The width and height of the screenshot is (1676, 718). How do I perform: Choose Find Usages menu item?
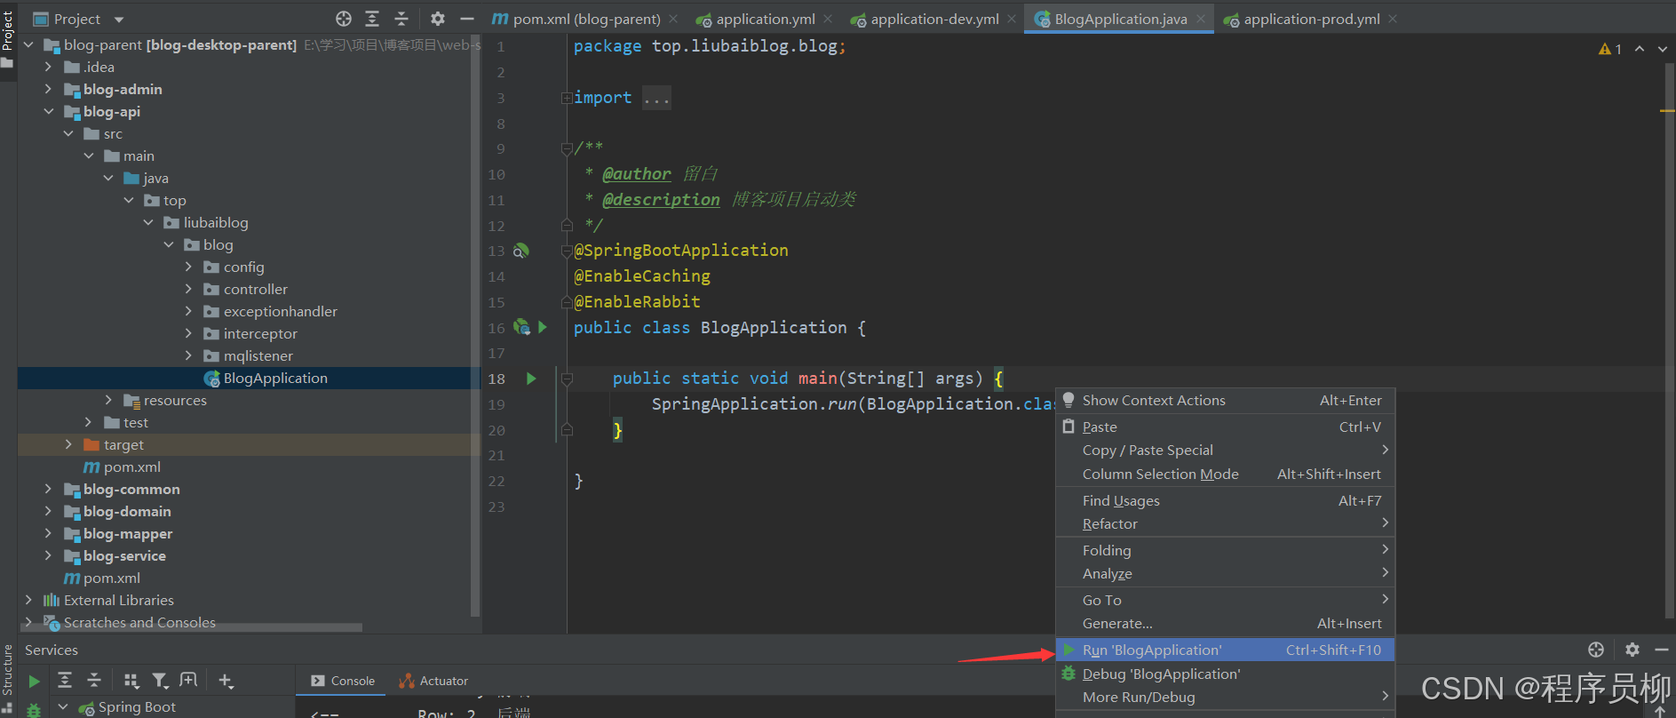(1225, 501)
